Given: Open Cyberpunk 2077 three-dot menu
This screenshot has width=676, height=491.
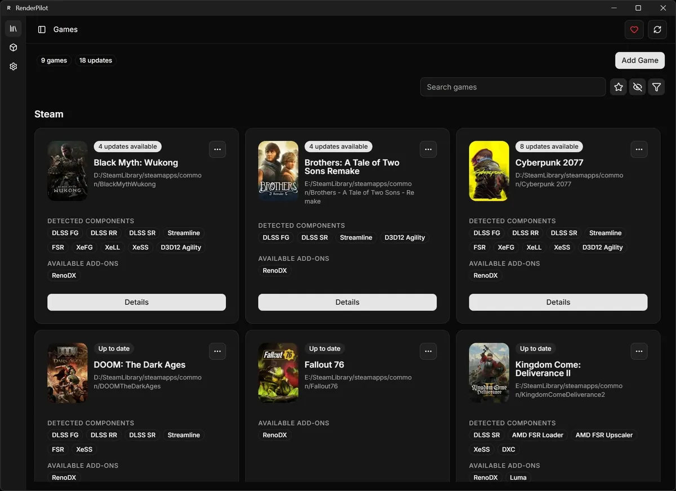Looking at the screenshot, I should (x=639, y=149).
